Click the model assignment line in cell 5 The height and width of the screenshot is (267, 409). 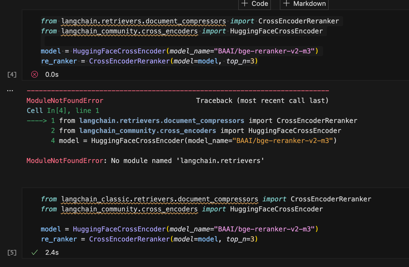[x=179, y=229]
